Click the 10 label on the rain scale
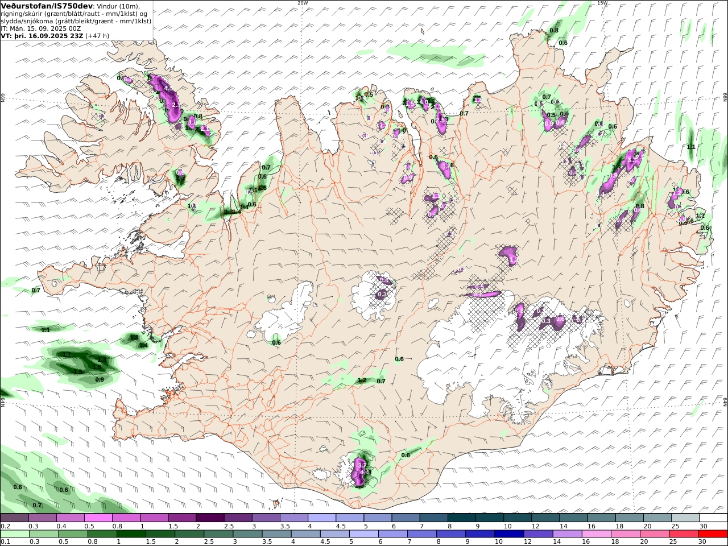Image resolution: width=728 pixels, height=546 pixels. pos(498,542)
